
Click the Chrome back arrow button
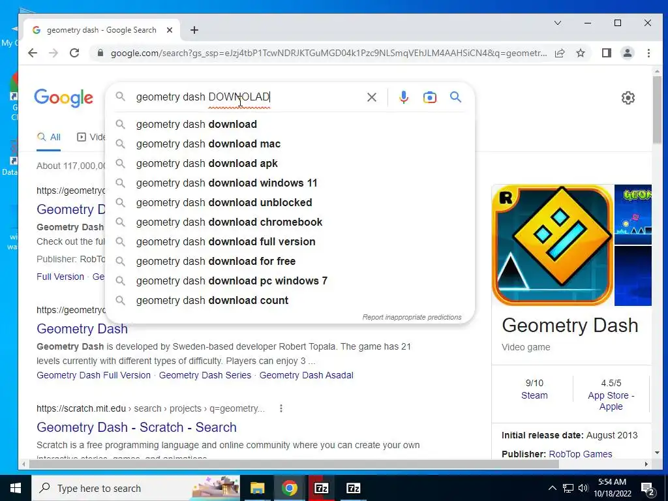(x=33, y=53)
